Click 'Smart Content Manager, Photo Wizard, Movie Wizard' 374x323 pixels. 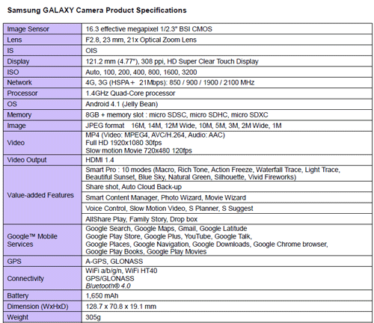(165, 197)
